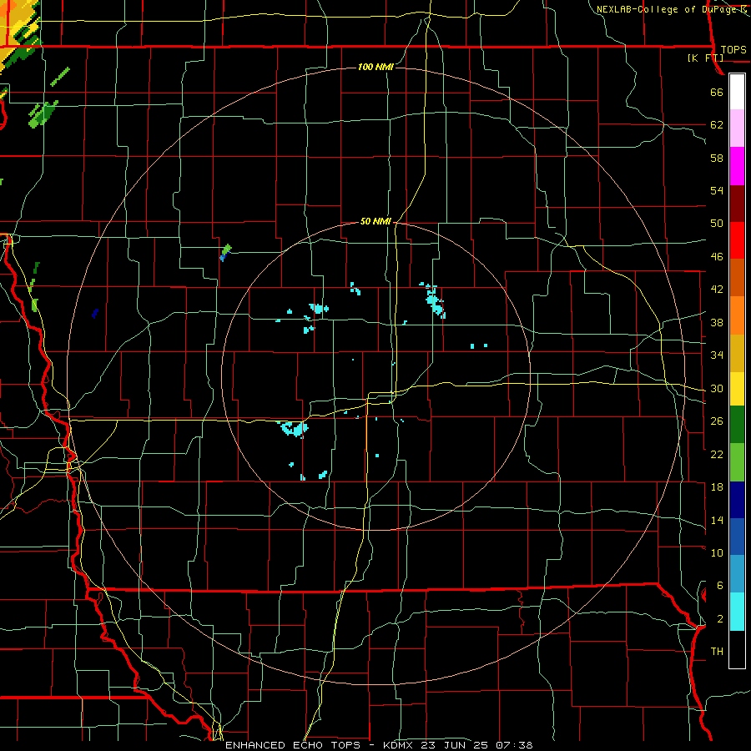Select the dark green legend swatch
Image resolution: width=751 pixels, height=751 pixels.
(x=737, y=425)
